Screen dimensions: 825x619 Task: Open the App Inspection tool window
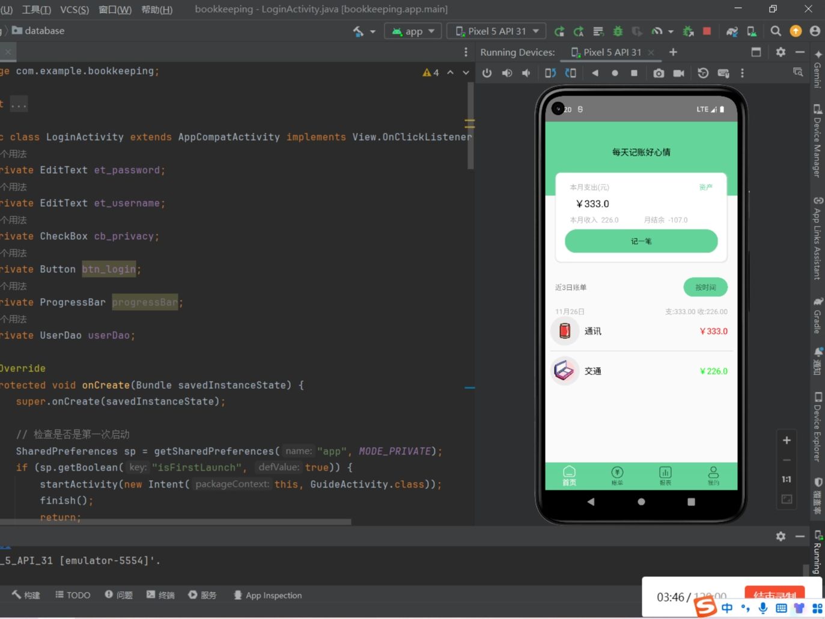pyautogui.click(x=268, y=595)
